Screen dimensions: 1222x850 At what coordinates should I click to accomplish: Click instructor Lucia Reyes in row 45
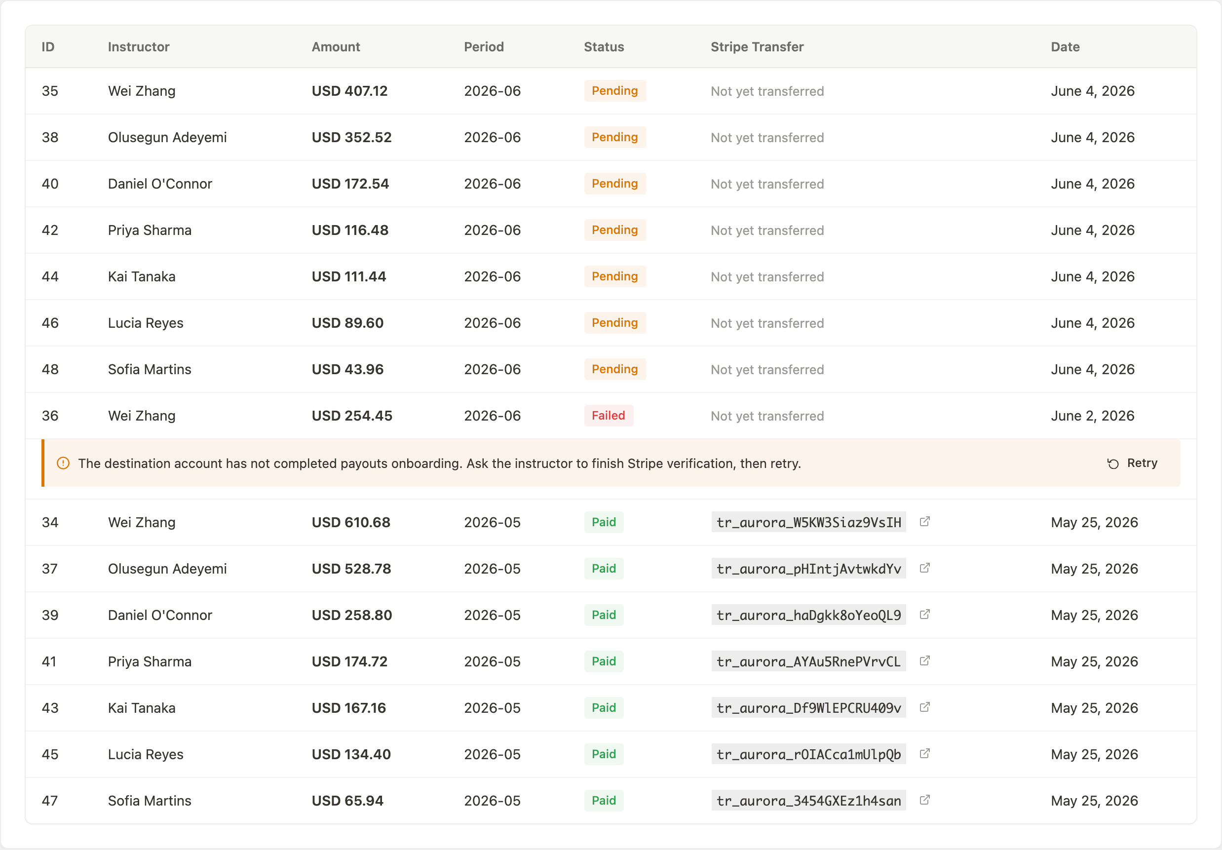[x=145, y=754]
